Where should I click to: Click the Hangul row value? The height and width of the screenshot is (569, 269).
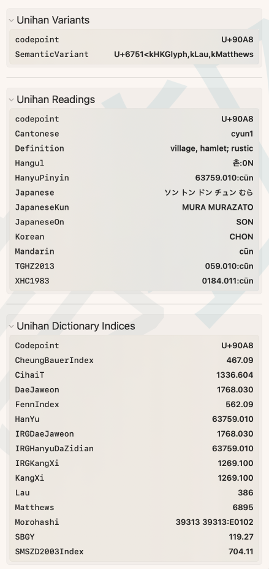tap(243, 163)
